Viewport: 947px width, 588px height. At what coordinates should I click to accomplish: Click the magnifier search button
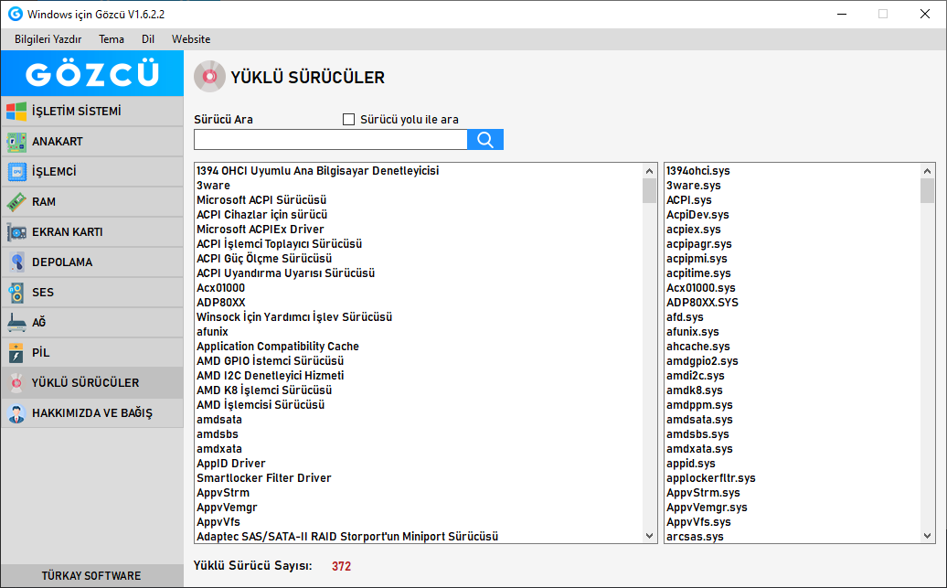point(485,140)
